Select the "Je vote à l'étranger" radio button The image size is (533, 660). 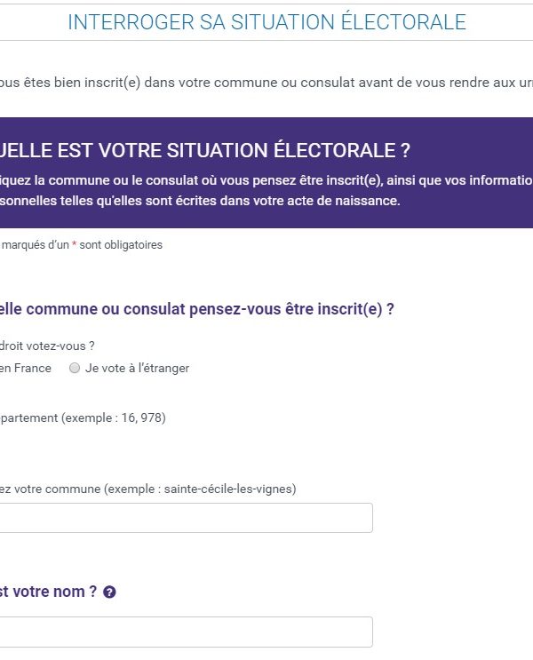click(x=75, y=368)
